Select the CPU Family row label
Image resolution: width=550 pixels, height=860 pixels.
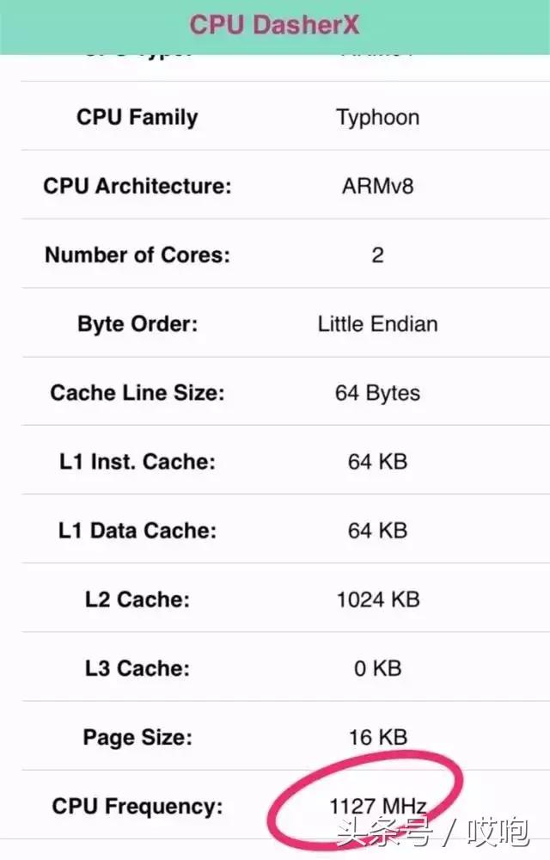coord(137,118)
